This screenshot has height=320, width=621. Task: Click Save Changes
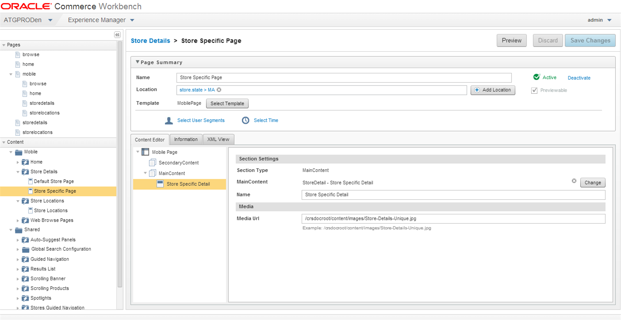[x=590, y=40]
